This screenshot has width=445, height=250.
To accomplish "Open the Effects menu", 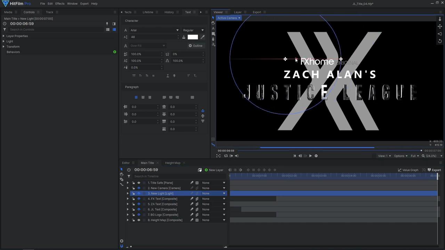I will (60, 3).
